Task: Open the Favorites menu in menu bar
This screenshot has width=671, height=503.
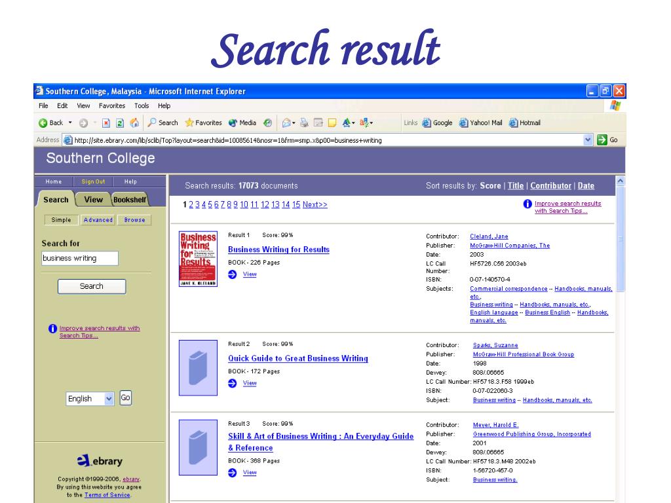Action: pos(112,105)
